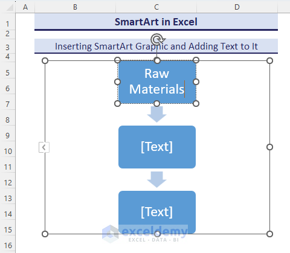
Task: Select column D header
Action: tap(237, 7)
